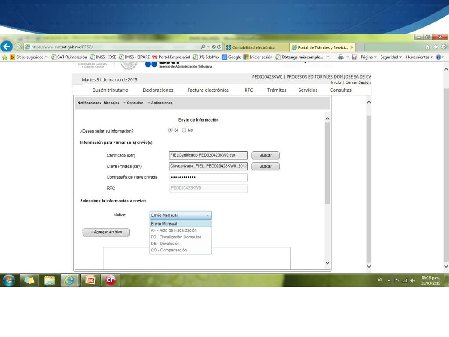Screen dimensions: 449x337
Task: Open the IMSS - IDSE favorite
Action: [x=103, y=57]
